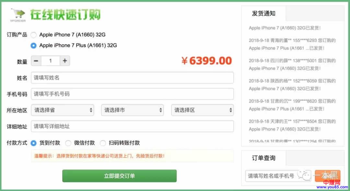The width and height of the screenshot is (350, 191).
Task: Click the order query name or phone field
Action: point(278,176)
